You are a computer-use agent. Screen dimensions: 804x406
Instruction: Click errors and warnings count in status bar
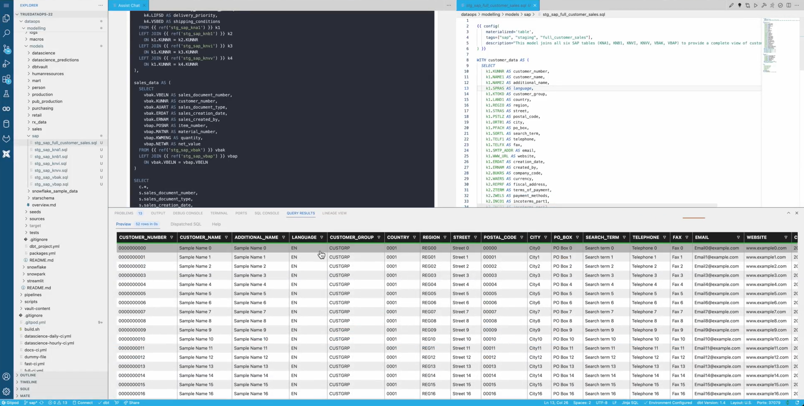58,403
